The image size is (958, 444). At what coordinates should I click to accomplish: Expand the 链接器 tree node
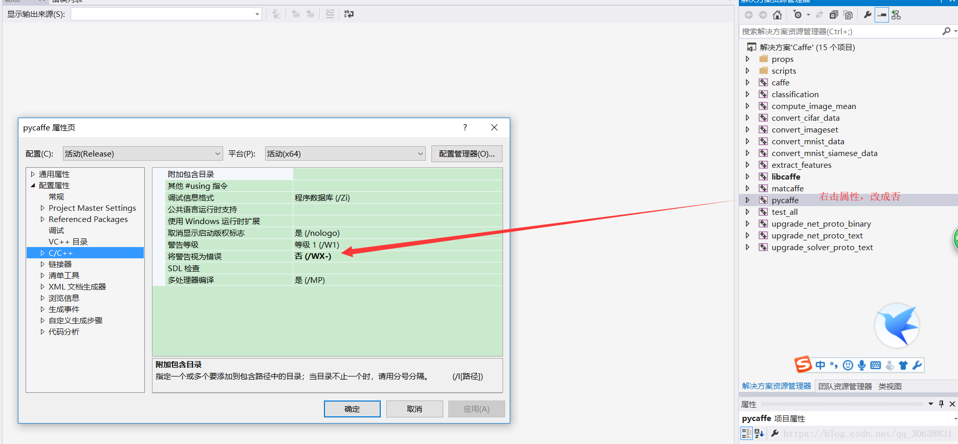point(42,264)
